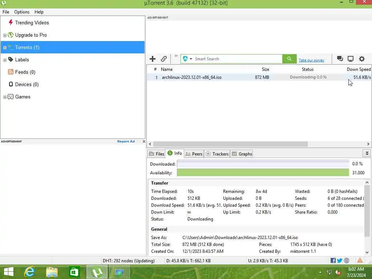This screenshot has height=279, width=372.
Task: Click the warning triangle in status bar
Action: point(360,260)
